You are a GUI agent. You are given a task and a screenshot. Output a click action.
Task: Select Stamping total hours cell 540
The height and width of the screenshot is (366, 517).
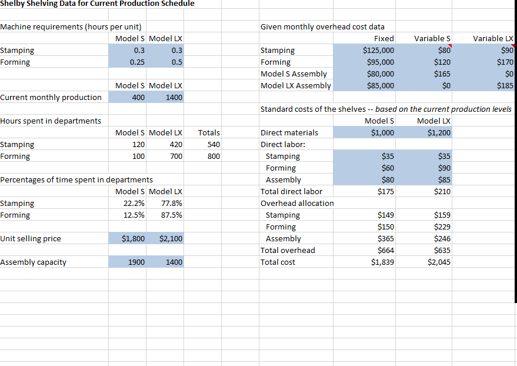coord(202,144)
